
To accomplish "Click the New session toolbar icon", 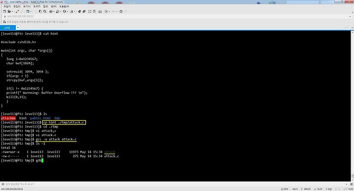I will click(4, 11).
